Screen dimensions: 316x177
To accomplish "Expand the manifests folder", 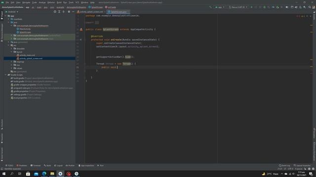I will [x=9, y=19].
